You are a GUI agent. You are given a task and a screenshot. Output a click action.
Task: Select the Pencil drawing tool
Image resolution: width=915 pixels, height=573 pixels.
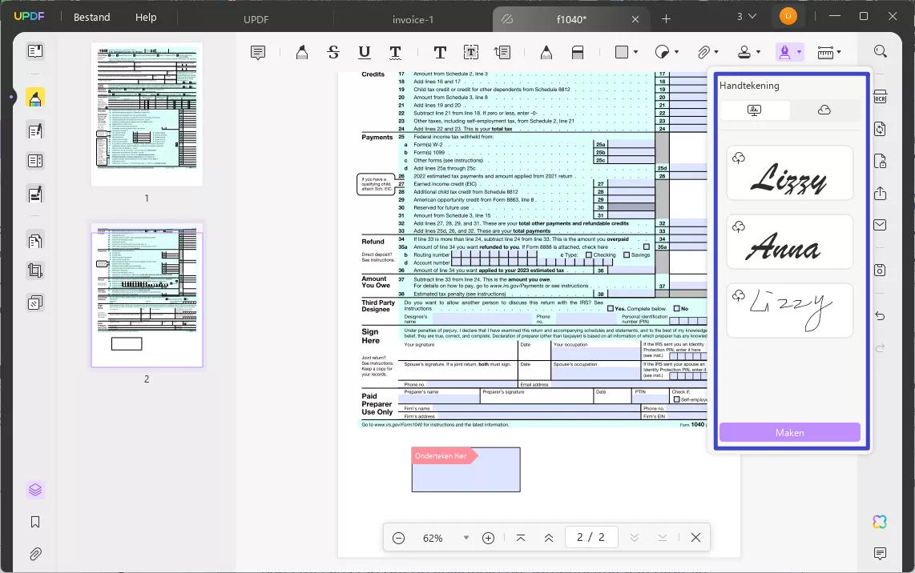tap(546, 53)
